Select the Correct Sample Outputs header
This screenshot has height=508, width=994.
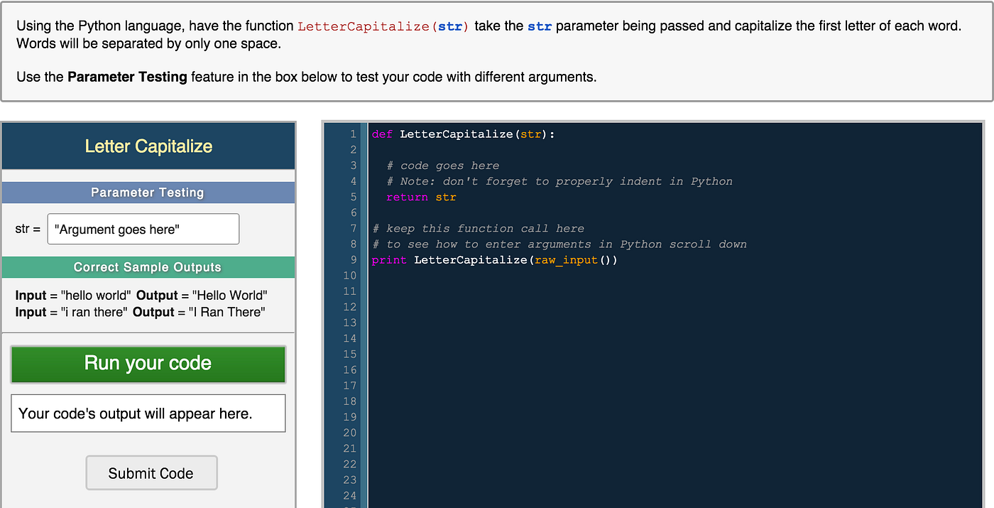tap(147, 268)
